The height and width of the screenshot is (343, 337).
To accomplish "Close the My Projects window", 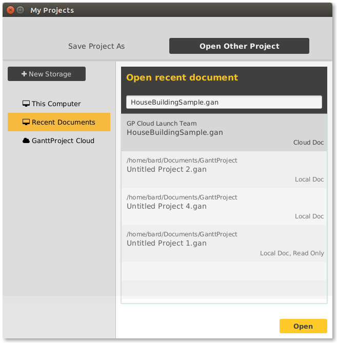I will click(x=10, y=10).
